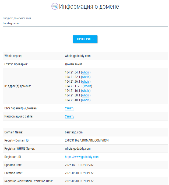
Task: Click the Whois сервер value whois.godaddy.com
Action: pos(78,56)
